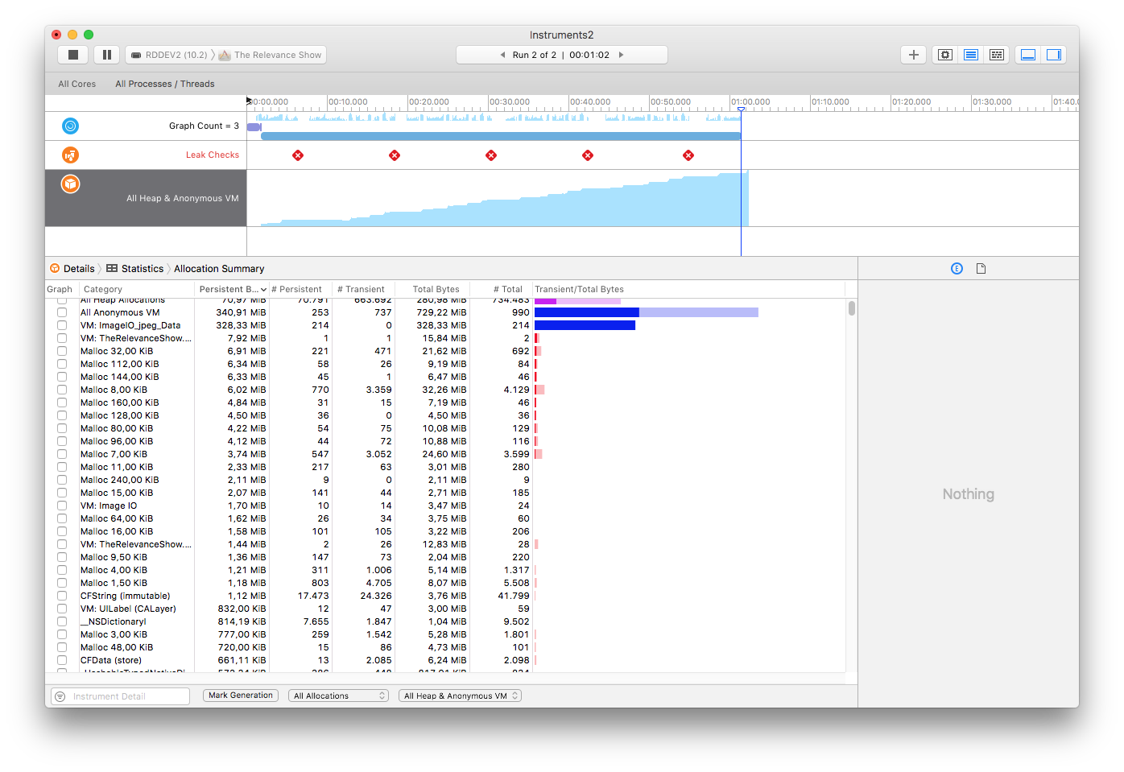Viewport: 1124px width, 772px height.
Task: Tick the graph checkbox for CFString (immutable)
Action: [62, 596]
